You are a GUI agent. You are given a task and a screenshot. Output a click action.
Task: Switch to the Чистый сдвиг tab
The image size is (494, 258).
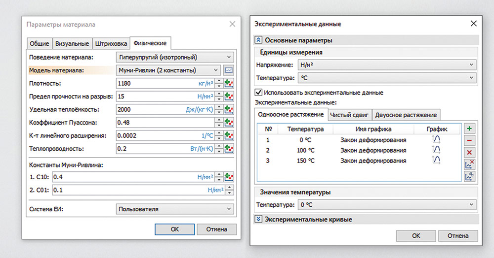tap(348, 115)
